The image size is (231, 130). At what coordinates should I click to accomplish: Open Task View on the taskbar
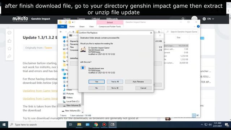pos(71,125)
